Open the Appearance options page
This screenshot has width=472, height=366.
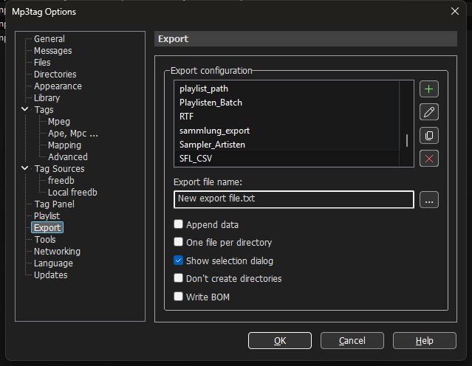(58, 86)
